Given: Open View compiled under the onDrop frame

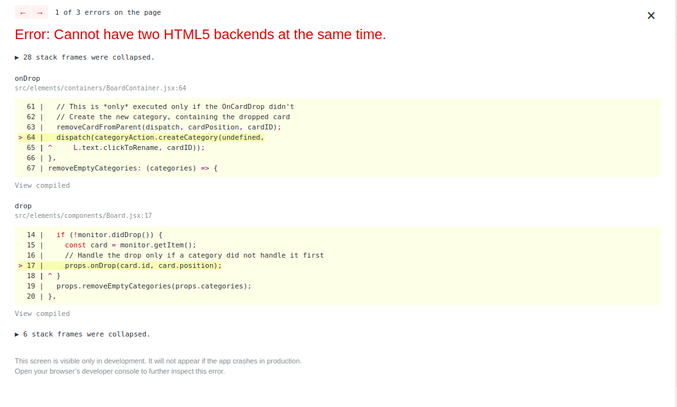Looking at the screenshot, I should (x=42, y=185).
